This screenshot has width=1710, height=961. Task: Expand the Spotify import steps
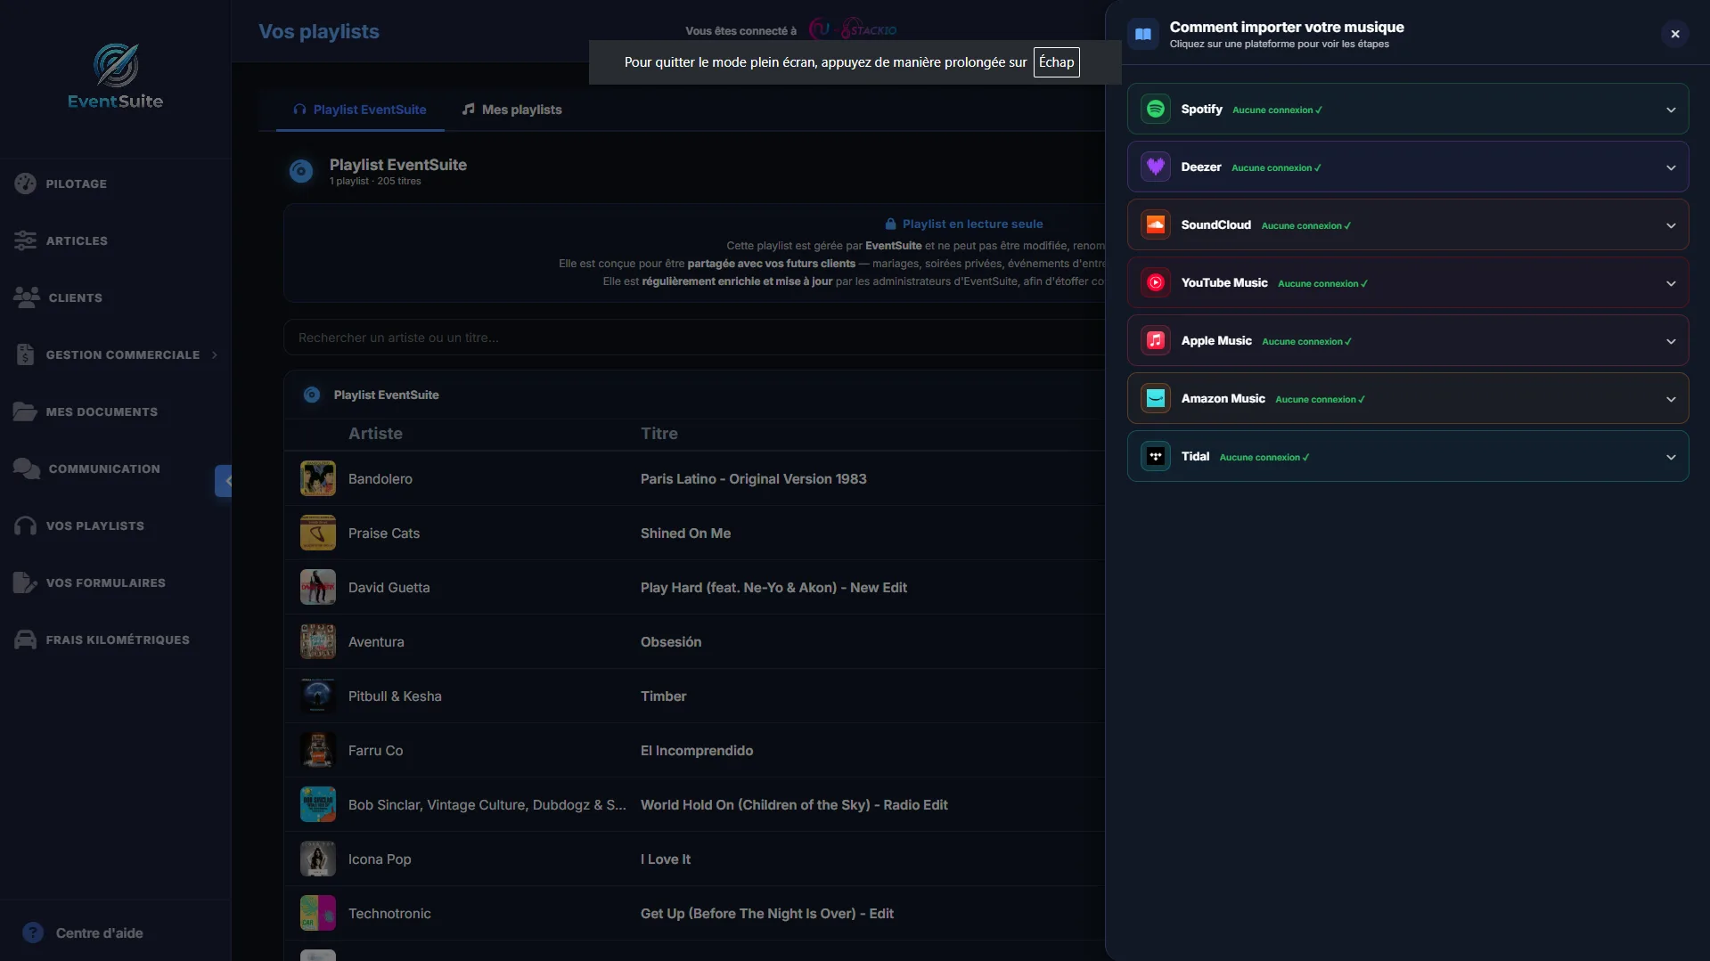point(1671,110)
